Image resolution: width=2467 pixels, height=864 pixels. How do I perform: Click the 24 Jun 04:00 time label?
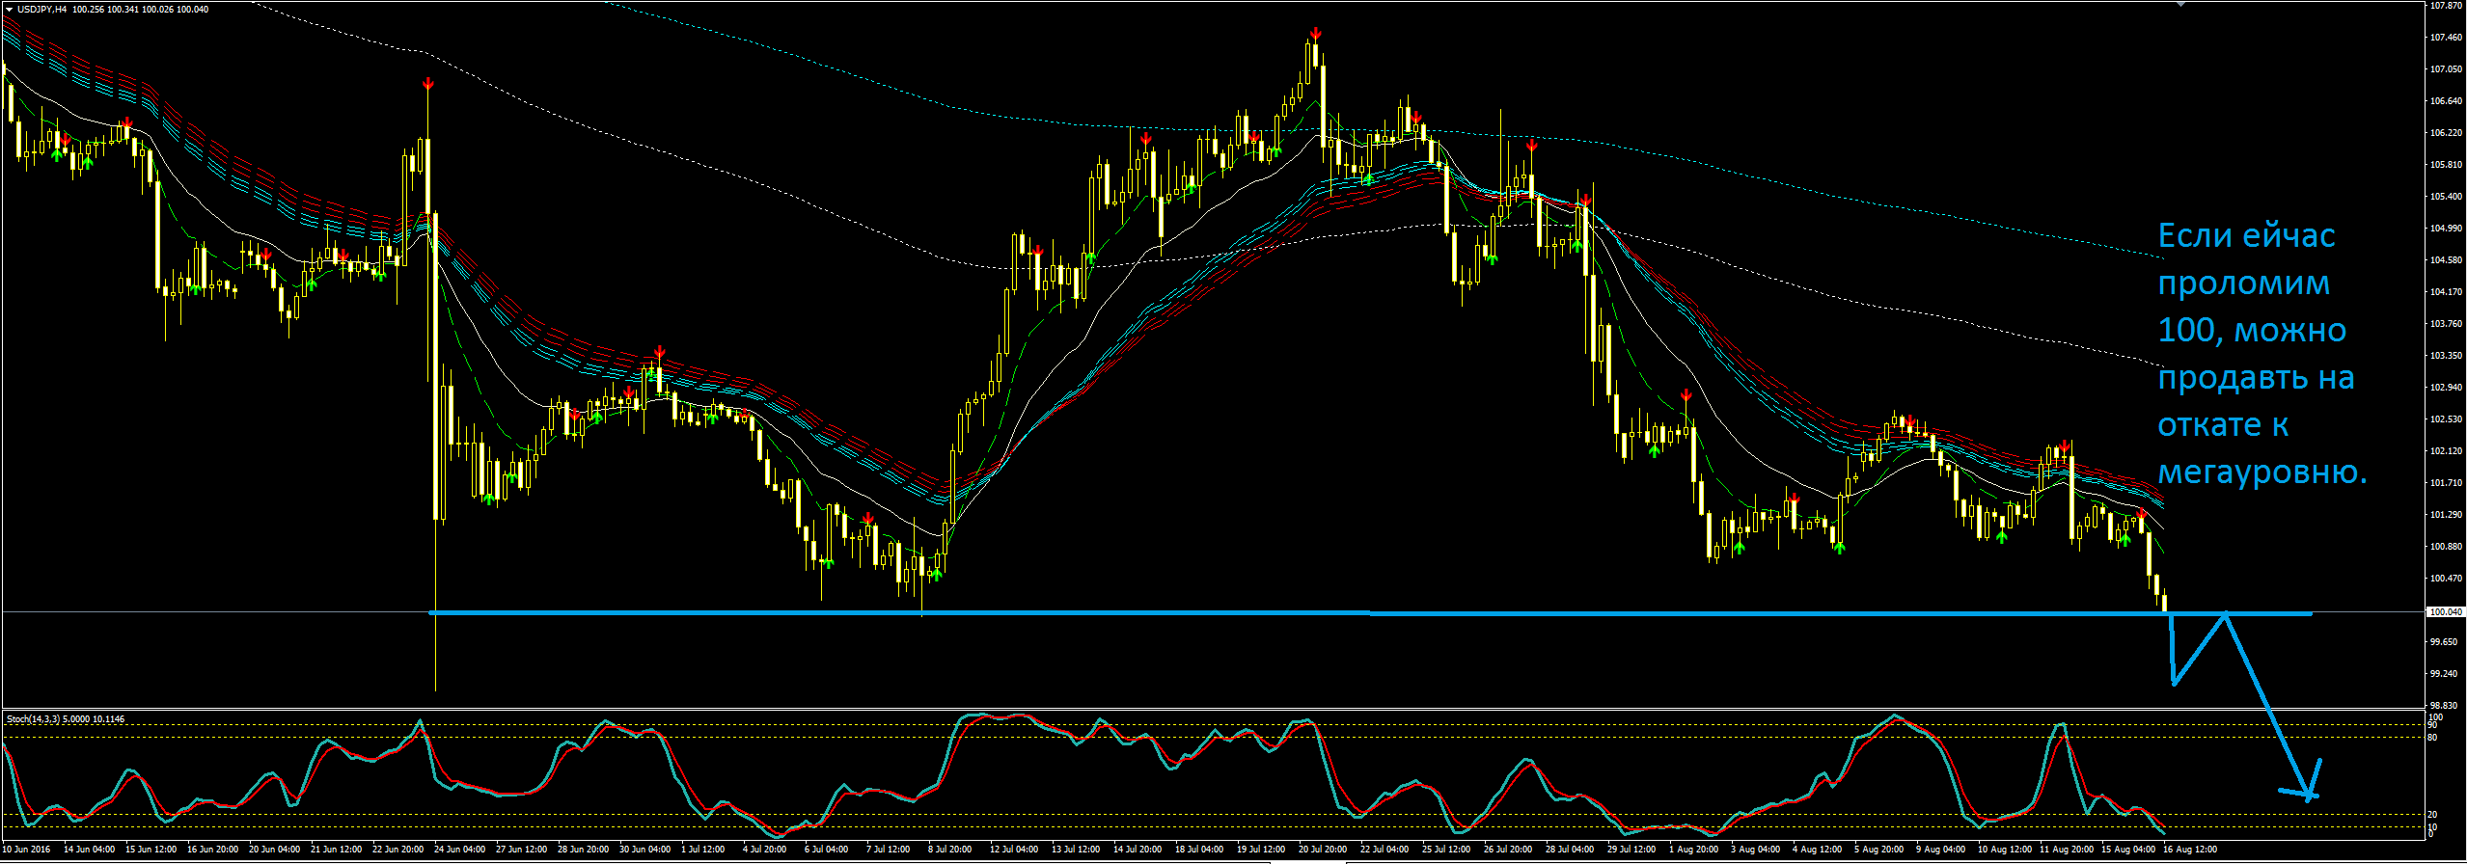click(x=459, y=850)
